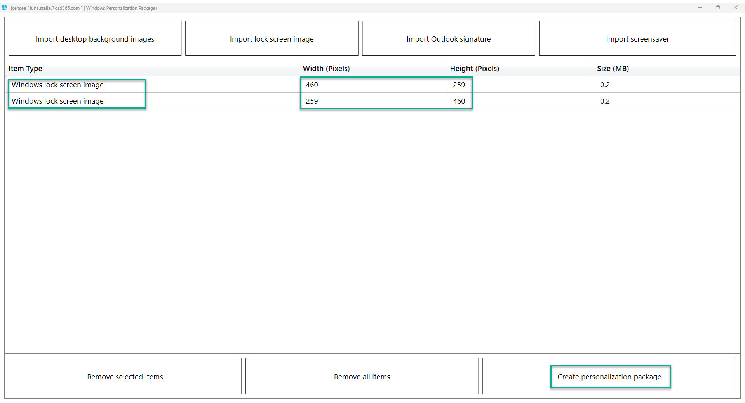The image size is (745, 403).
Task: Import a screensaver
Action: click(637, 38)
